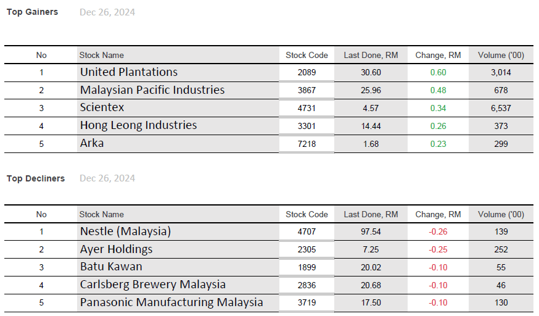Select the Scientex stock name
Image resolution: width=539 pixels, height=316 pixels.
(102, 107)
